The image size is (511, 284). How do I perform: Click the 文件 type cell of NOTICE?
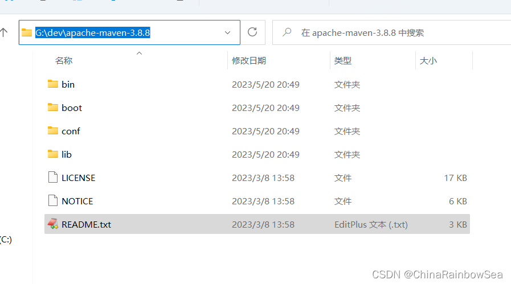tap(343, 201)
